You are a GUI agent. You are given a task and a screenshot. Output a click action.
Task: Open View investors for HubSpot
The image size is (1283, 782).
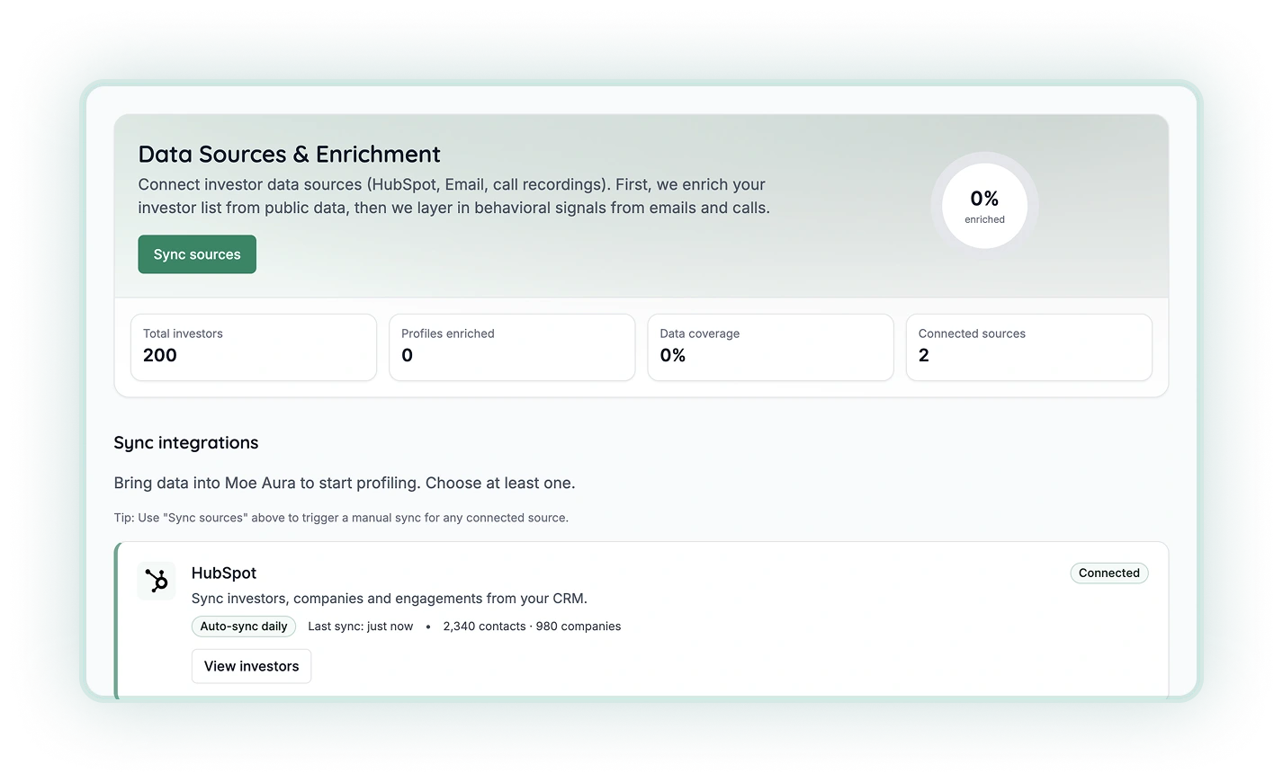click(x=251, y=666)
